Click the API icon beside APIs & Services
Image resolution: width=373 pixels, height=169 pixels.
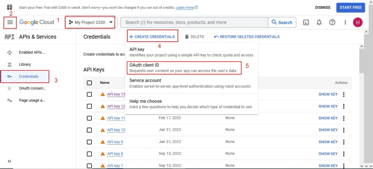[9, 37]
